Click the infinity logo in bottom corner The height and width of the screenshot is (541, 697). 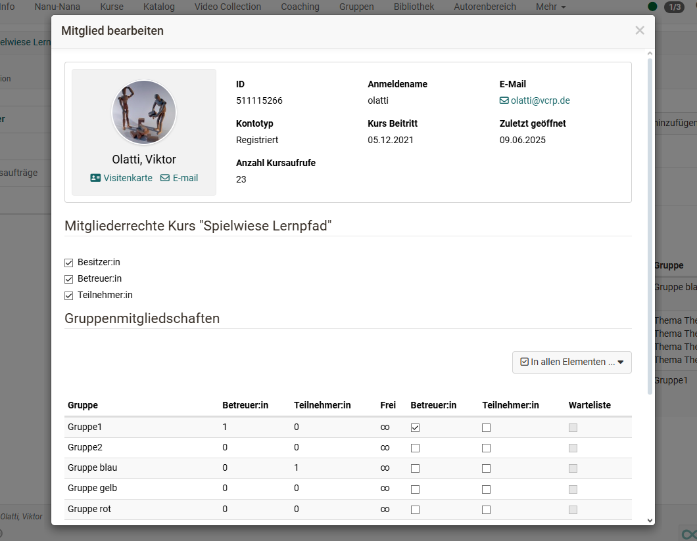point(688,532)
